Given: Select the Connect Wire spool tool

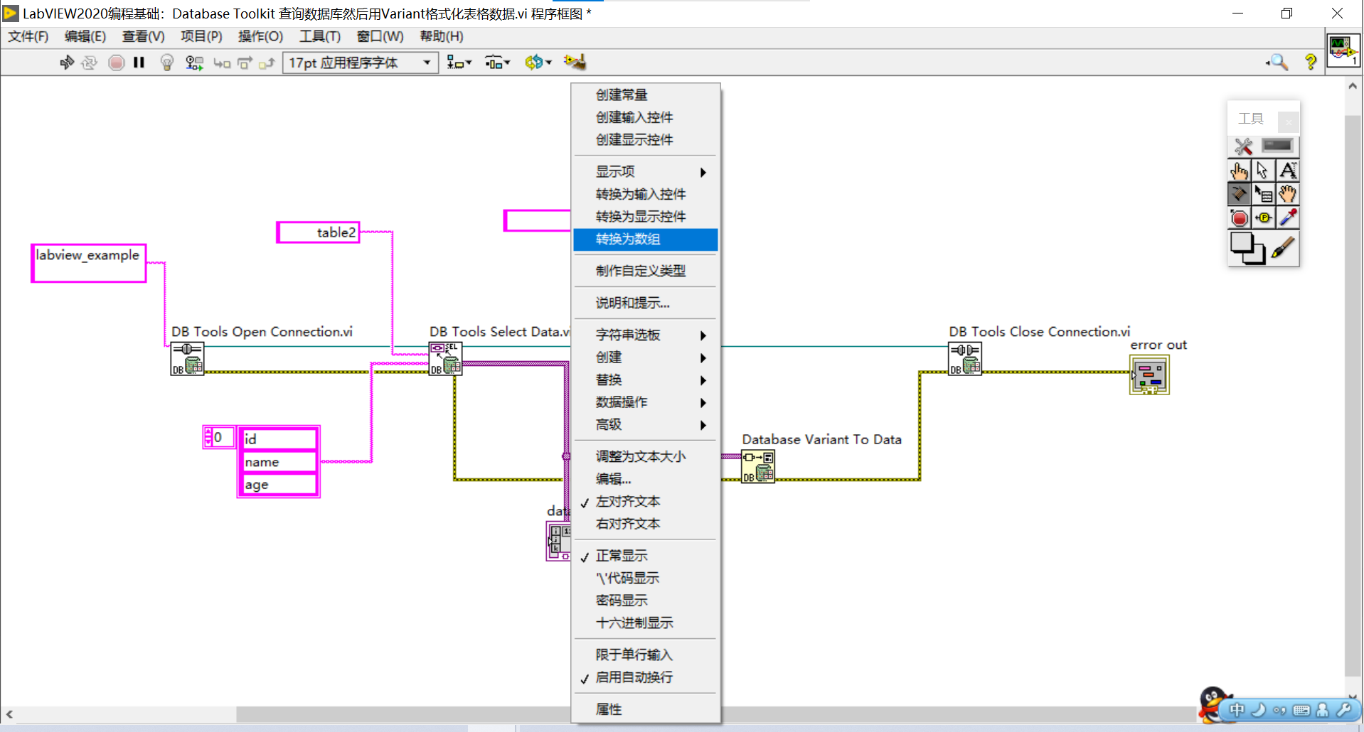Looking at the screenshot, I should (x=1240, y=193).
